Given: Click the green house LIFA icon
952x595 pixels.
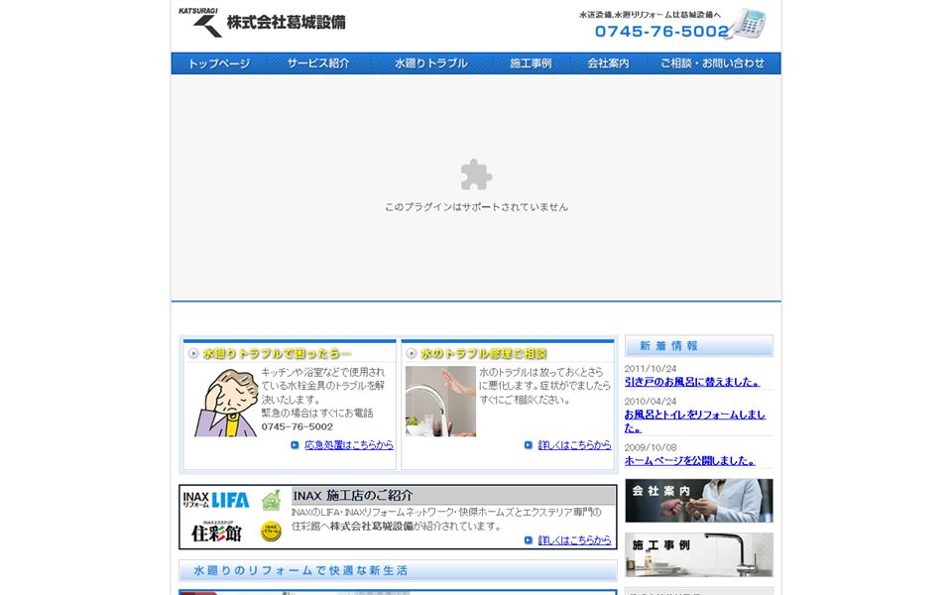Looking at the screenshot, I should [272, 500].
